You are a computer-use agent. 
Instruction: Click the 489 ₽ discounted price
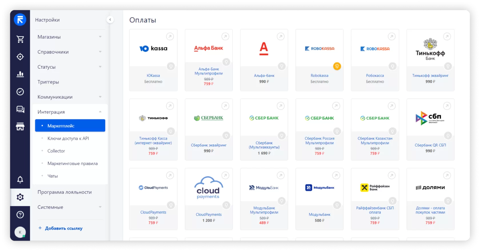264,223
